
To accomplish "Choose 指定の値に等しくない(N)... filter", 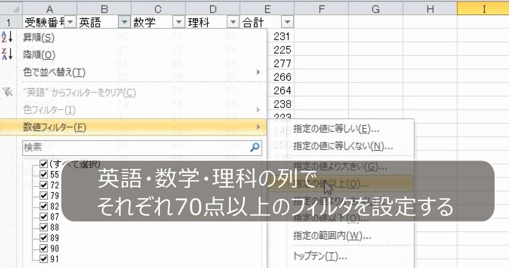I will point(343,146).
